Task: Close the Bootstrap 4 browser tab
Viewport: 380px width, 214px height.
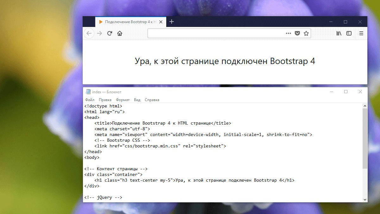Action: coord(161,22)
